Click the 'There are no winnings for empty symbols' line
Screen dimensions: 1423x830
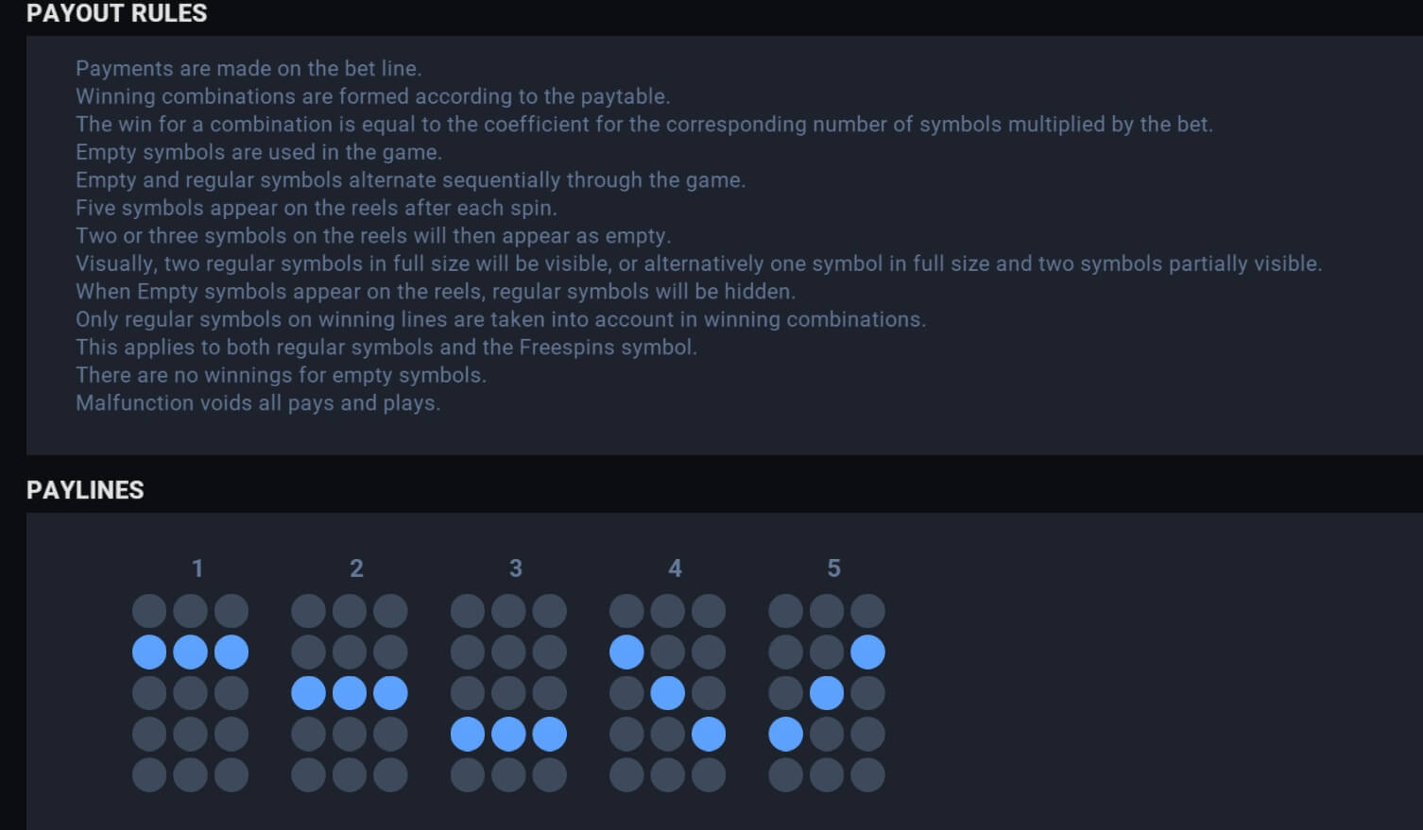[281, 375]
